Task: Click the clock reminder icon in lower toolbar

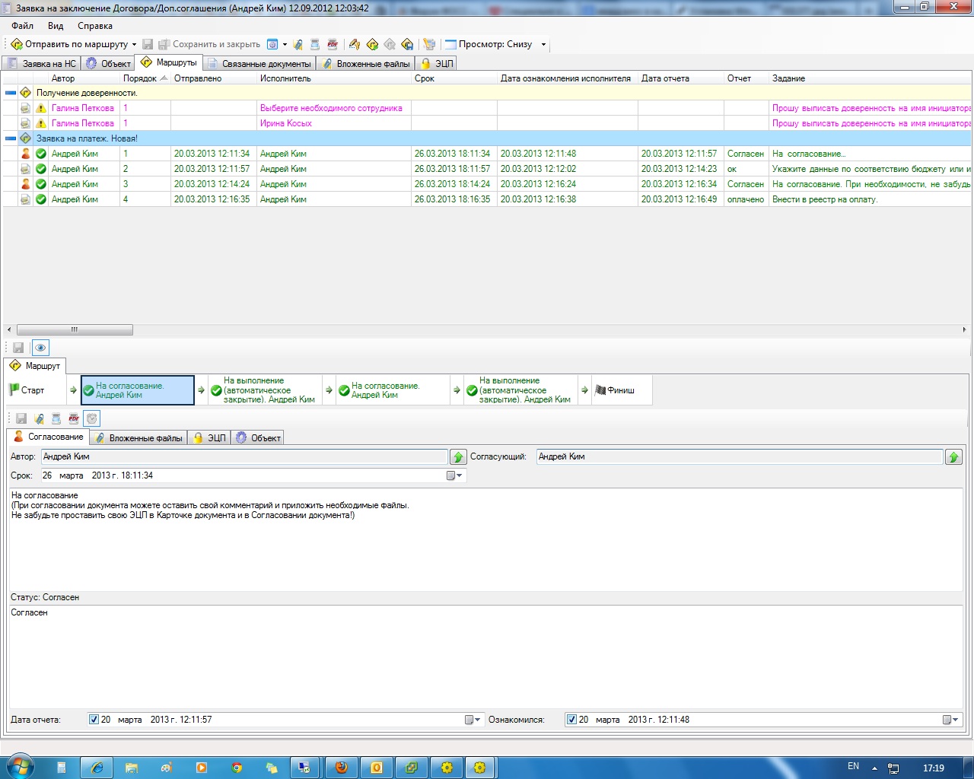Action: tap(92, 418)
